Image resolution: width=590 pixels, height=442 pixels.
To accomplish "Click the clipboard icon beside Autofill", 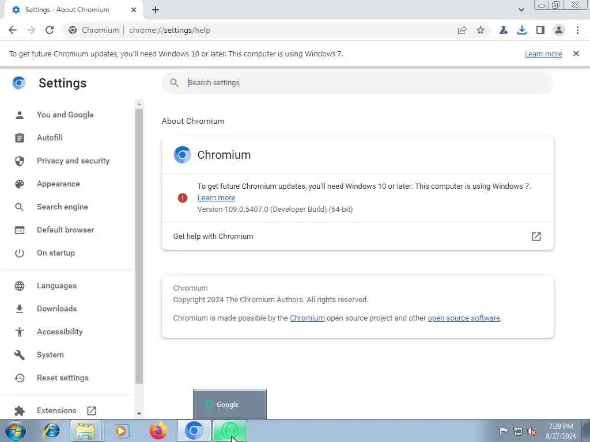I will pyautogui.click(x=20, y=138).
